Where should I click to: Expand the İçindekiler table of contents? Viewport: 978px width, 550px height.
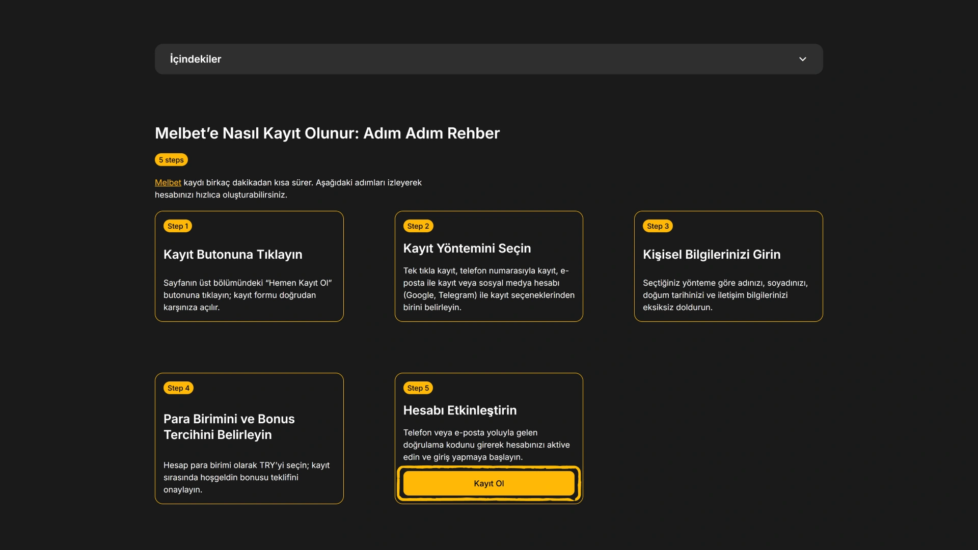[488, 59]
